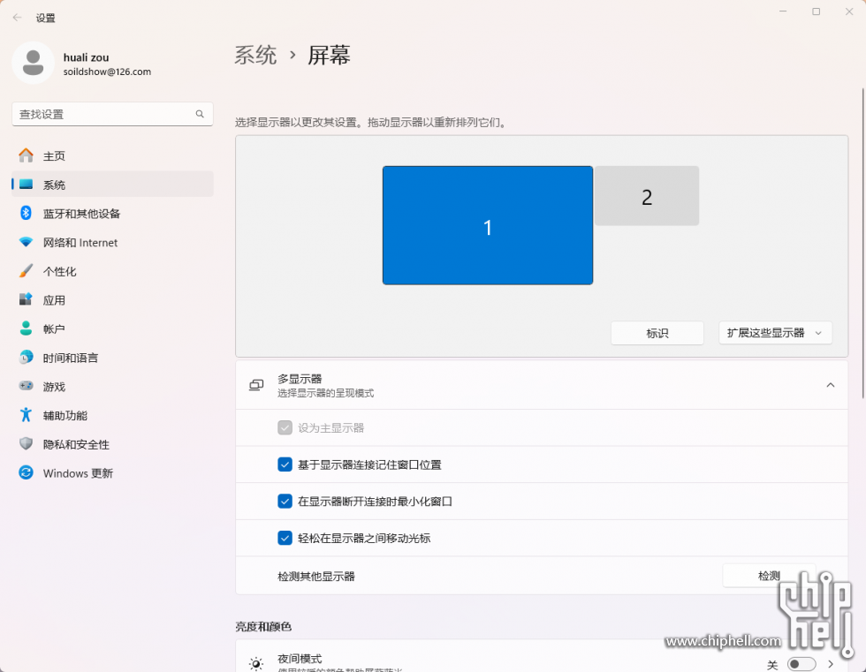Uncheck 基于显示器连接记住窗口位置
Viewport: 866px width, 672px height.
click(x=285, y=464)
